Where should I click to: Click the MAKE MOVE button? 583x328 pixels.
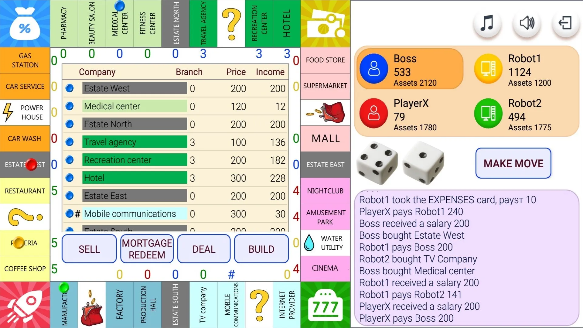(x=513, y=163)
